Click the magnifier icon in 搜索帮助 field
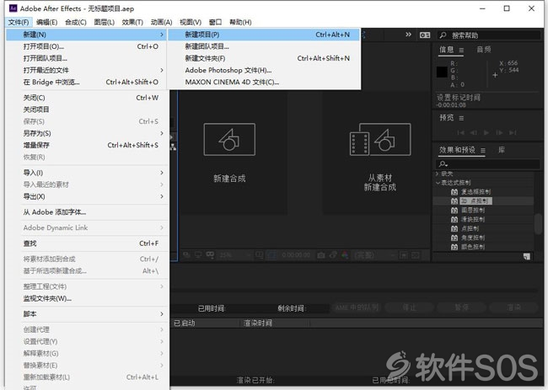 point(443,35)
